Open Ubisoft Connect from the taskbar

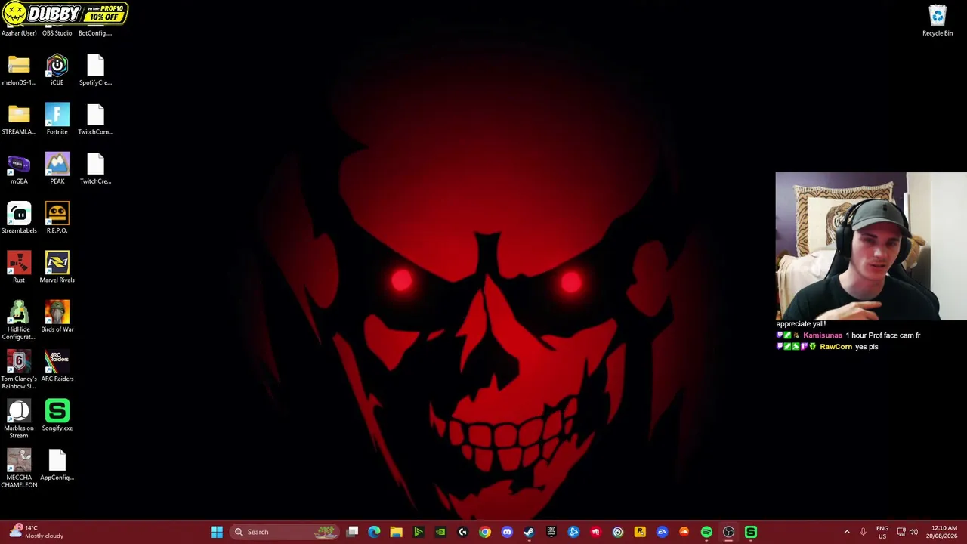pyautogui.click(x=618, y=532)
